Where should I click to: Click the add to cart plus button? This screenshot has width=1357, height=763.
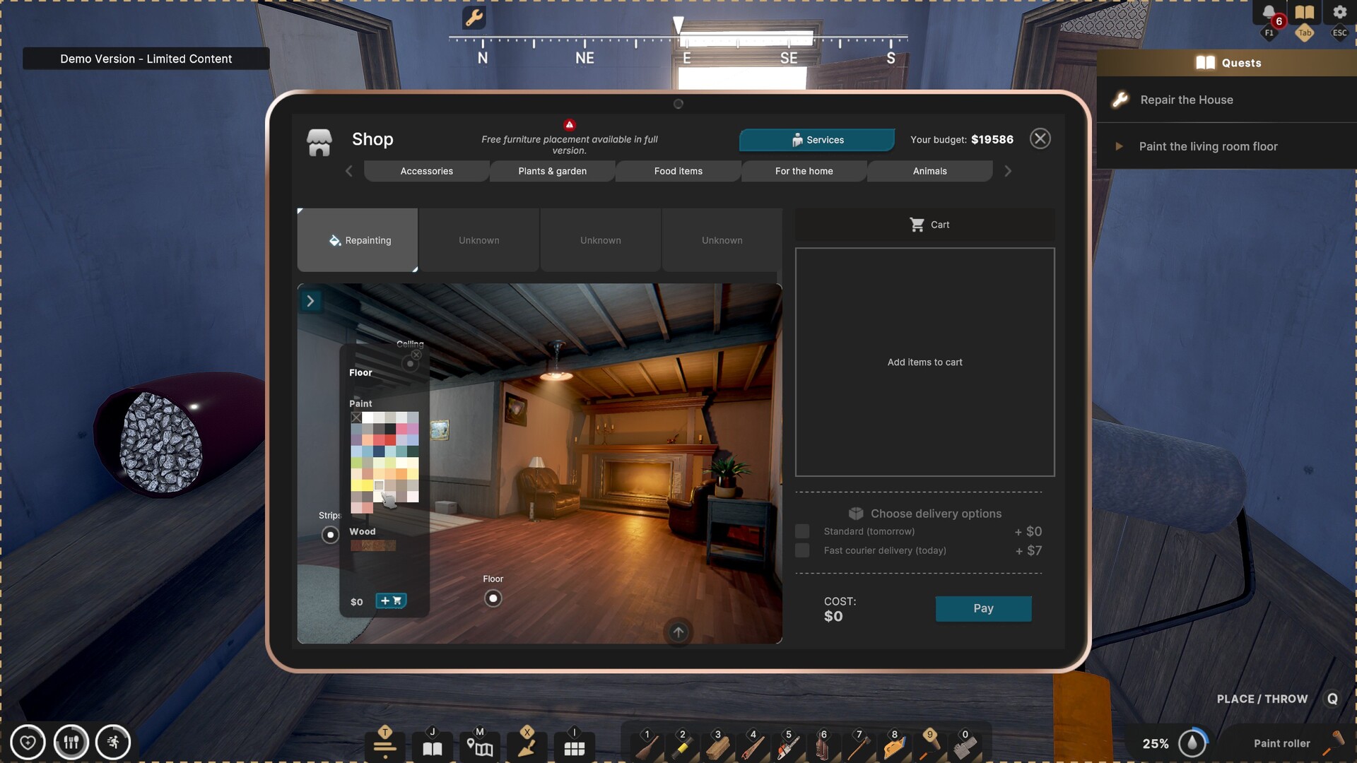tap(391, 601)
